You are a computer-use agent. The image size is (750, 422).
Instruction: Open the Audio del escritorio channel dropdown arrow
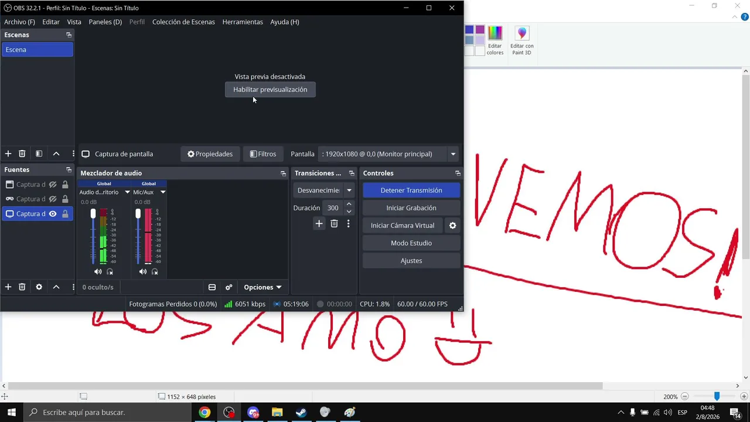[127, 192]
